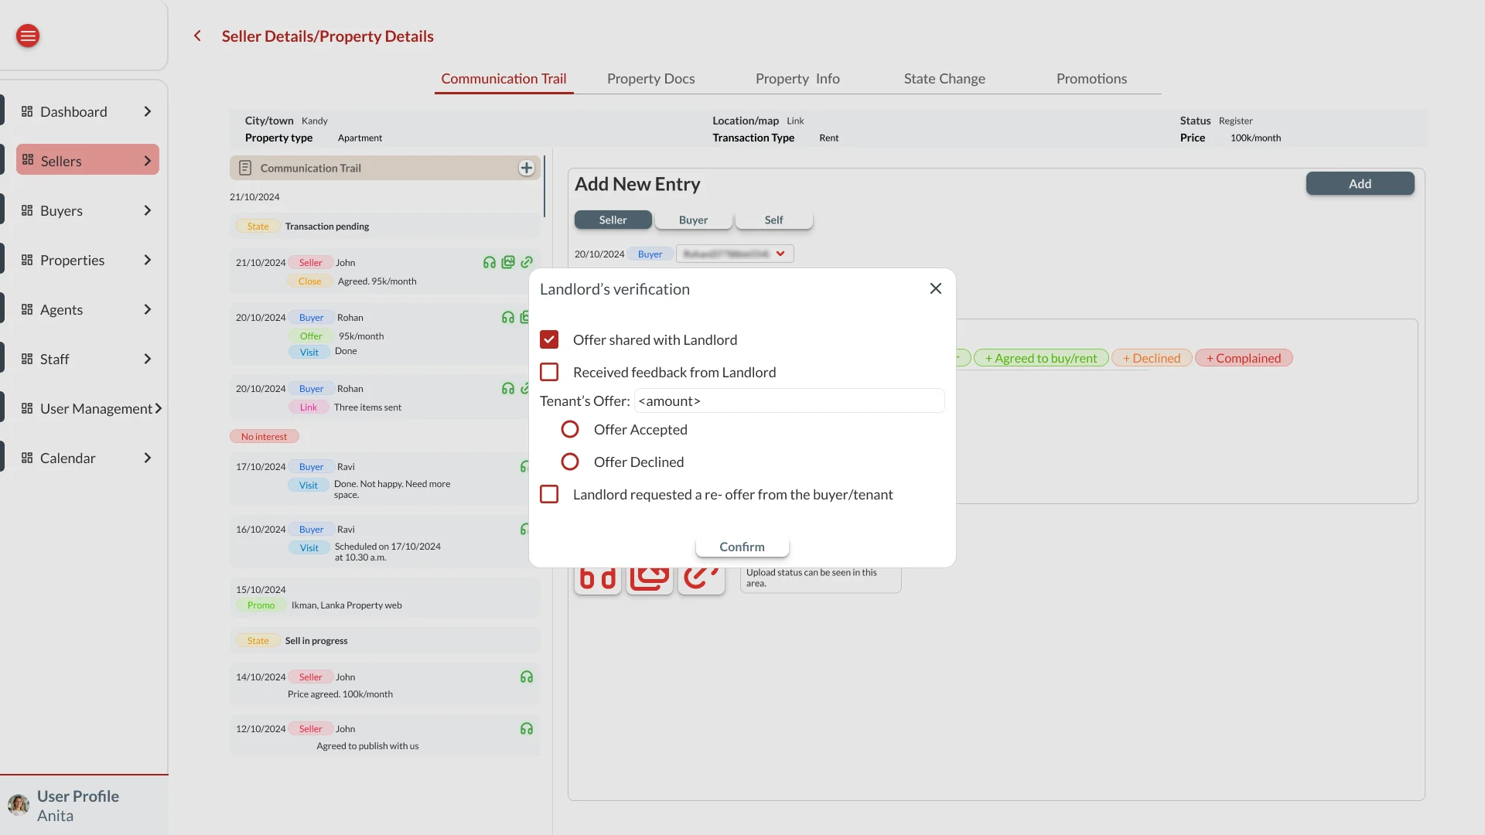Click the Offer tag under Rohan's entry
This screenshot has height=835, width=1485.
[311, 336]
